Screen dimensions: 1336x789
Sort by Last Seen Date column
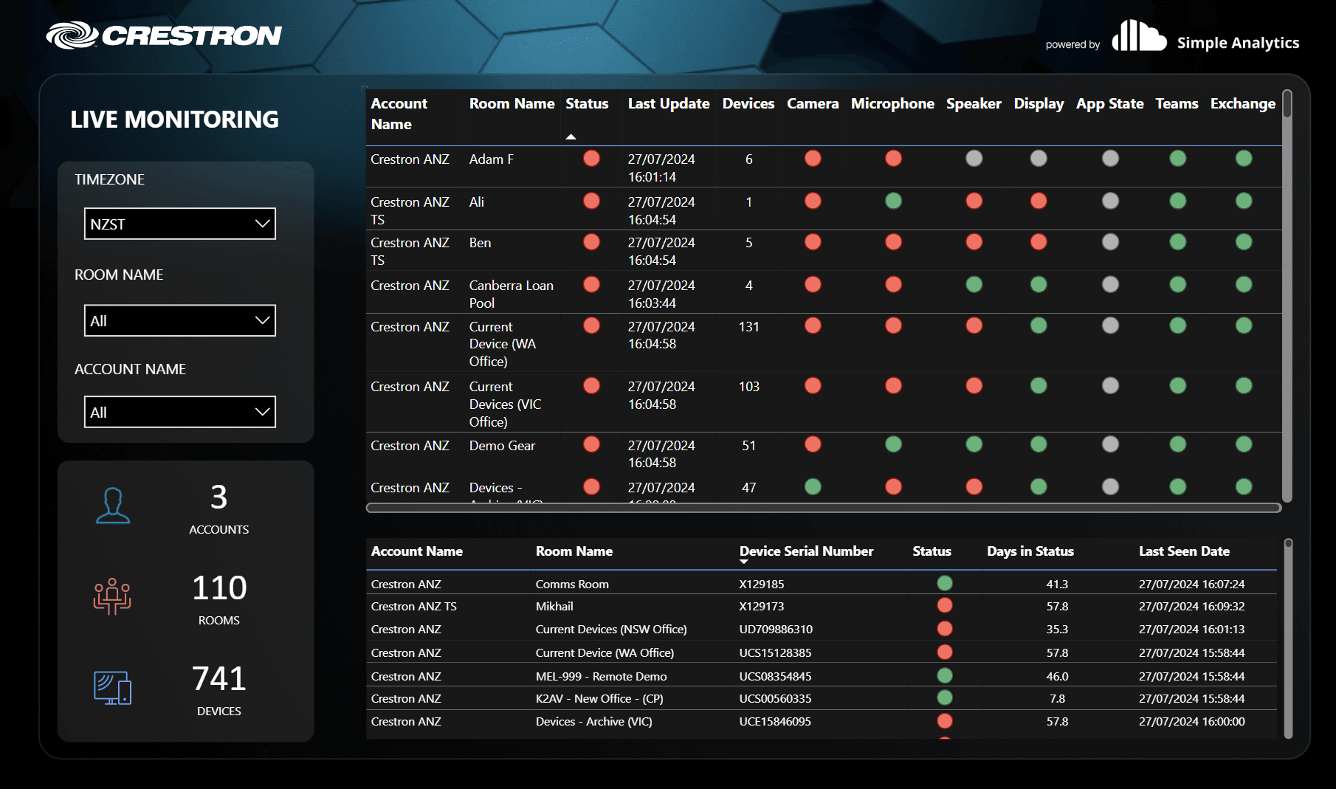tap(1184, 551)
